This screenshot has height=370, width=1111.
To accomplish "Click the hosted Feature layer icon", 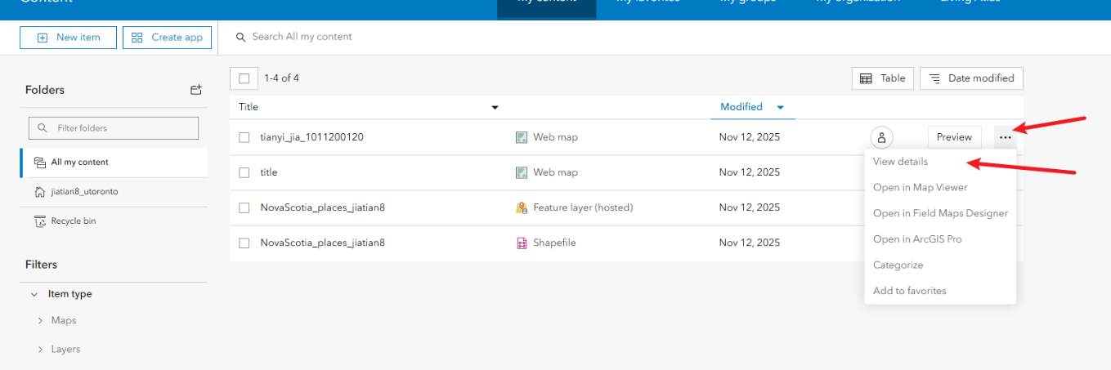I will point(522,207).
